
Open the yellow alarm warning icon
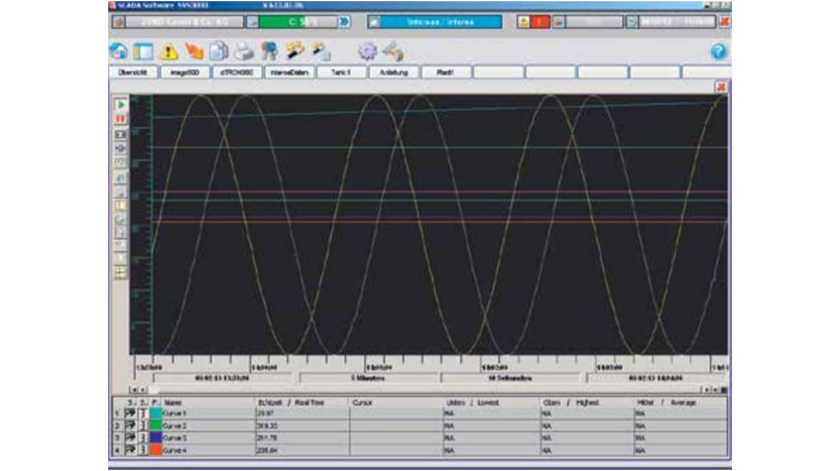click(x=168, y=52)
